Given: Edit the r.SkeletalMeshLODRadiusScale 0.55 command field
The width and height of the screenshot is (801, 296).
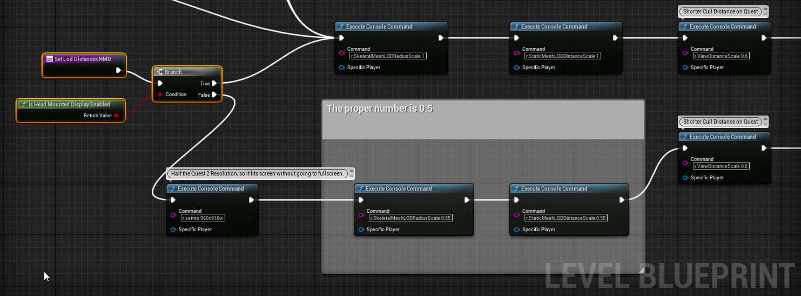Looking at the screenshot, I should pyautogui.click(x=410, y=218).
